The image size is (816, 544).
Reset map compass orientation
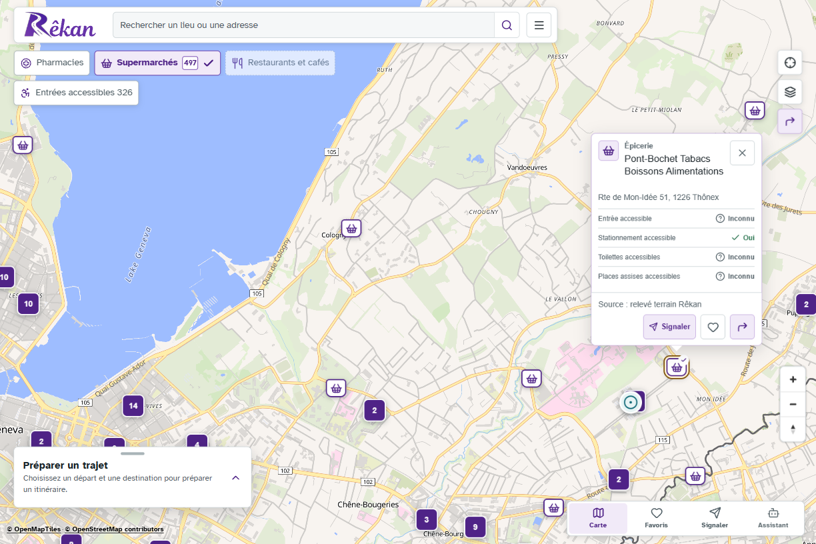coord(793,429)
